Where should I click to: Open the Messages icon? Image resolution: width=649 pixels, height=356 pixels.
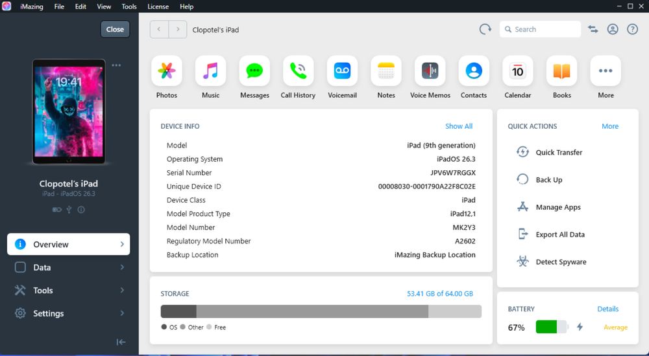(254, 71)
